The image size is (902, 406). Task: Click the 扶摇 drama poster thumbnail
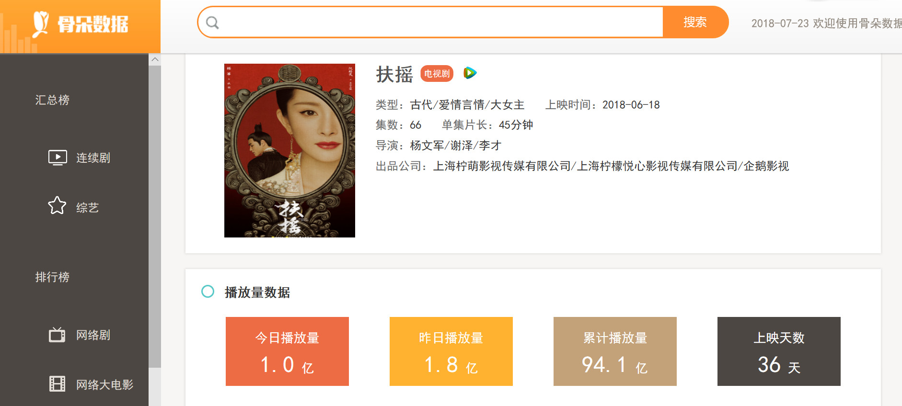[289, 150]
